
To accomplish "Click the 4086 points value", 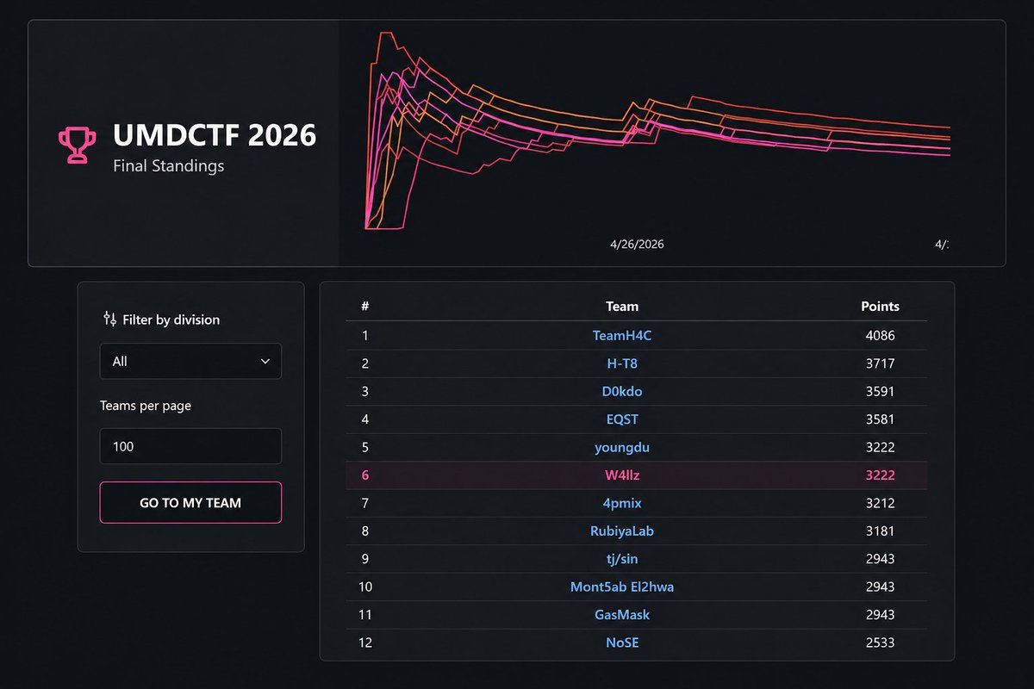I will (x=880, y=336).
